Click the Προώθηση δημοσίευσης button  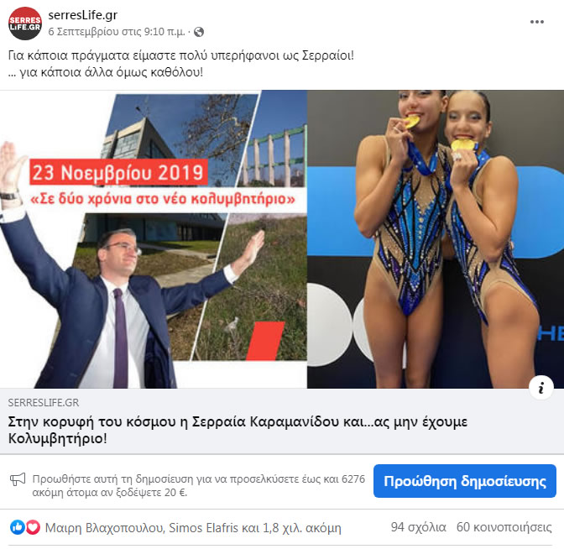pyautogui.click(x=465, y=481)
